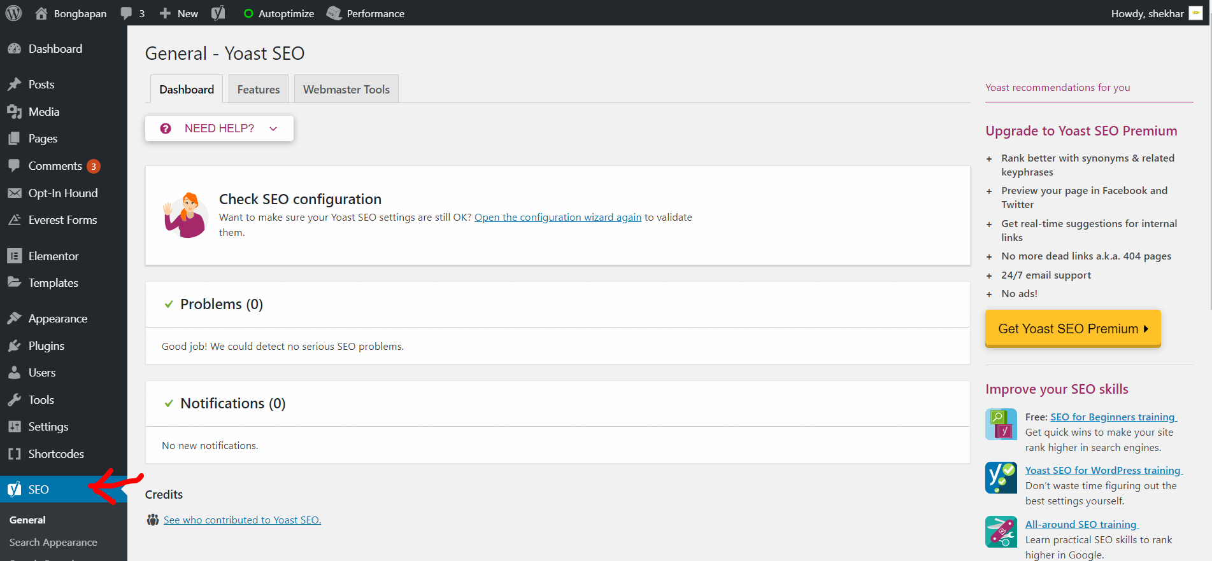Click the All-around SEO training thumbnail
1212x561 pixels.
click(1001, 532)
